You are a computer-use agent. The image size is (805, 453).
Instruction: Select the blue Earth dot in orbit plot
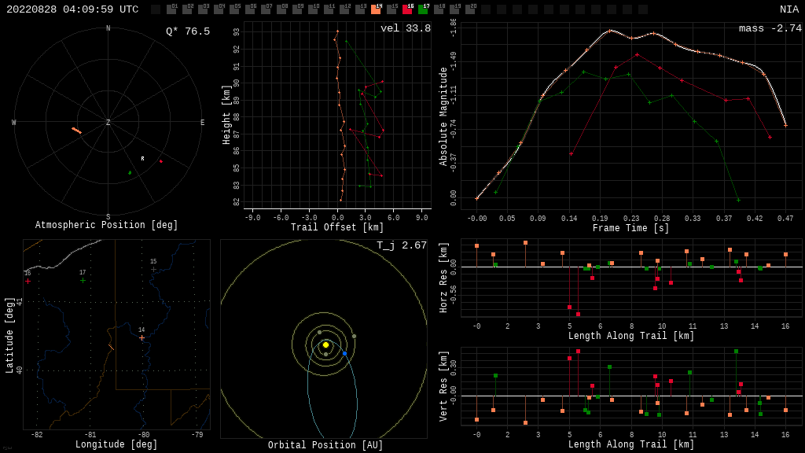pyautogui.click(x=344, y=354)
